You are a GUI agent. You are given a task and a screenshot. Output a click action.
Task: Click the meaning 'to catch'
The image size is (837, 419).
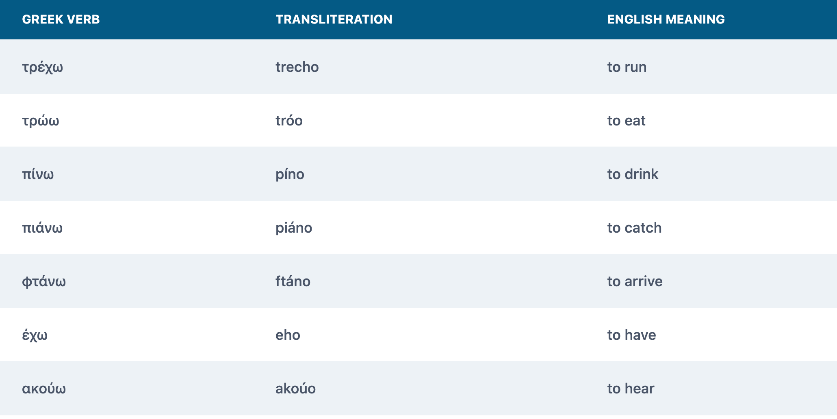point(634,228)
